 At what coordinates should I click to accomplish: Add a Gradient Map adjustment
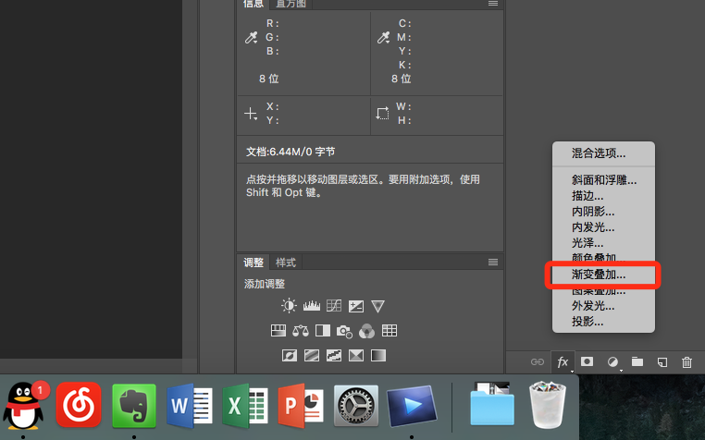tap(378, 356)
